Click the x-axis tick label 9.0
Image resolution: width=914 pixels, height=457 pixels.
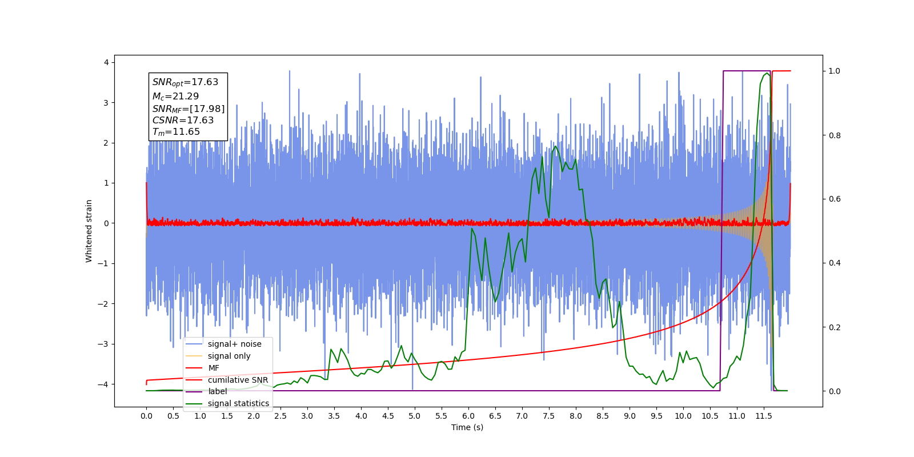point(630,416)
